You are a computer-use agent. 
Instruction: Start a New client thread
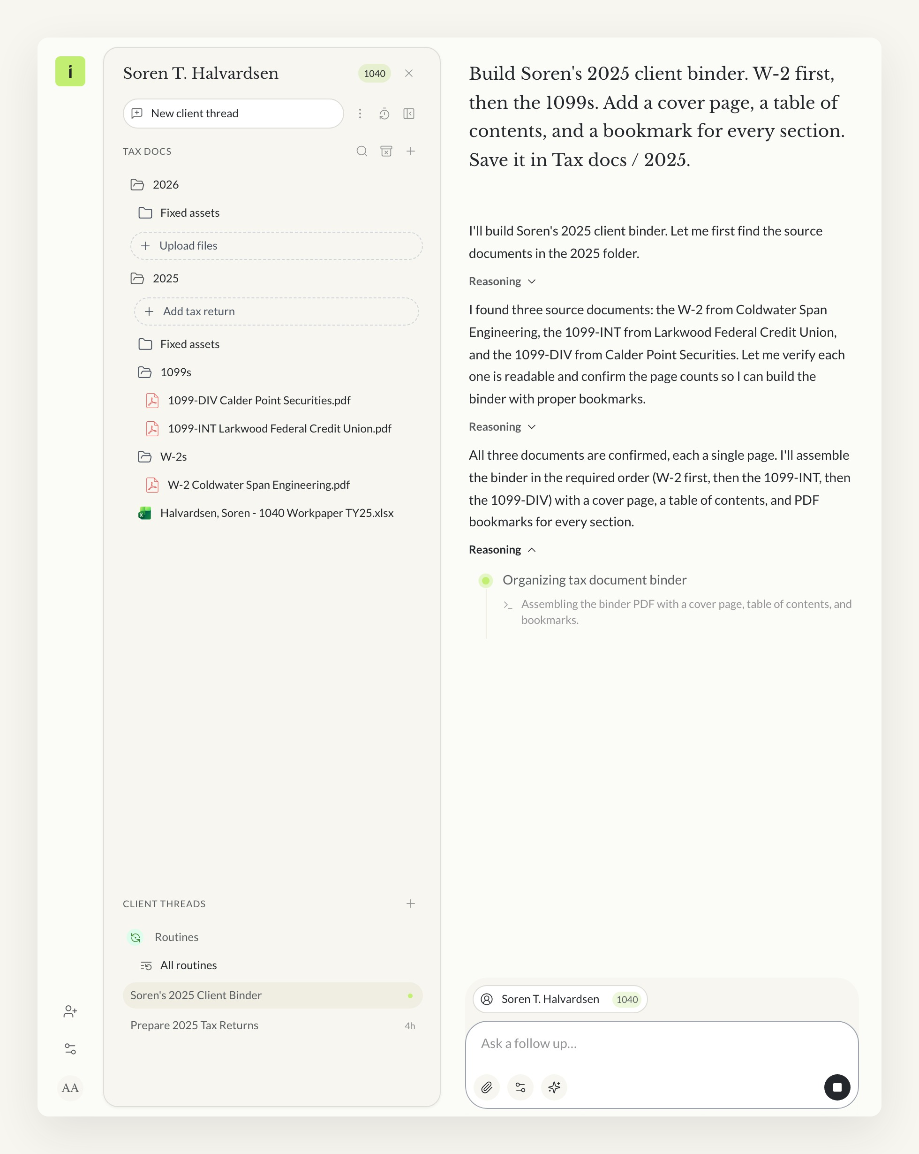[x=233, y=114]
